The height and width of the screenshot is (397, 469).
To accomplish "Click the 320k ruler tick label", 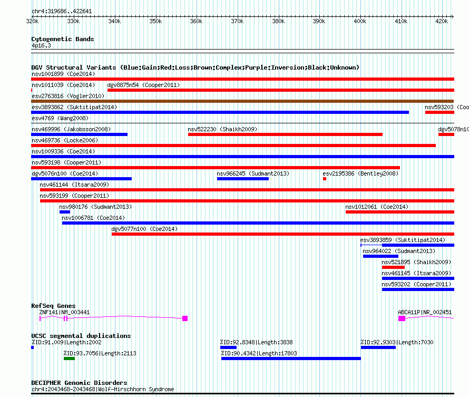I will [x=32, y=22].
